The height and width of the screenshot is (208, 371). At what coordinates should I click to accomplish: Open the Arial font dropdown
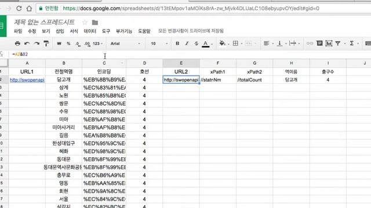125,44
